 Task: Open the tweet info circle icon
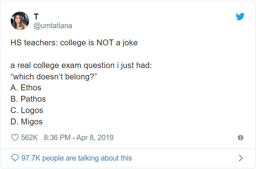tap(240, 138)
